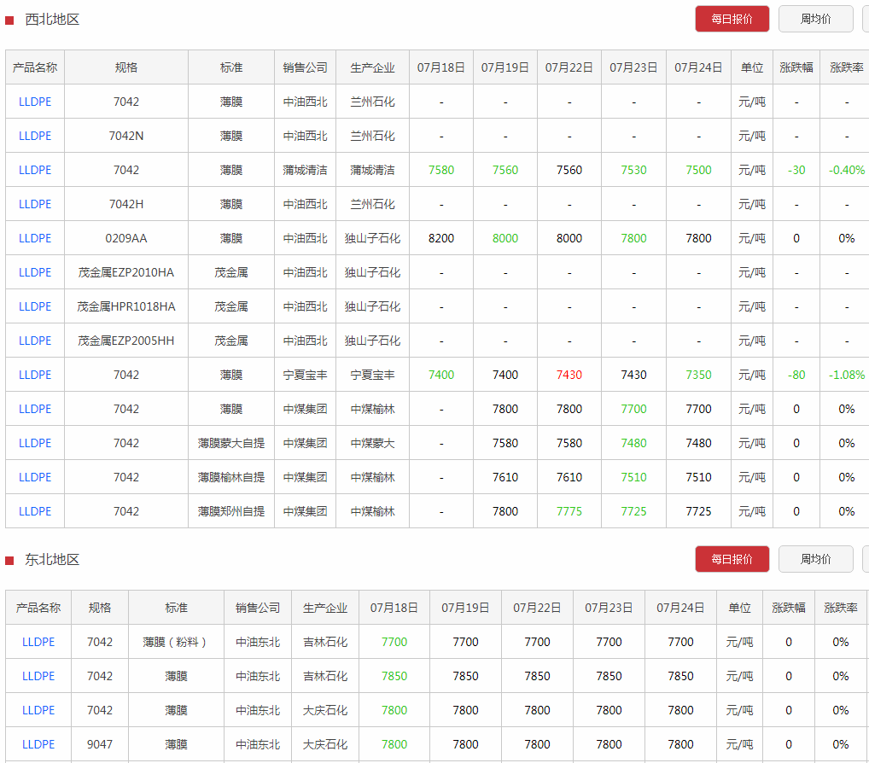This screenshot has width=869, height=763.
Task: Click green 7850 price for 吉林石化
Action: pyautogui.click(x=394, y=676)
